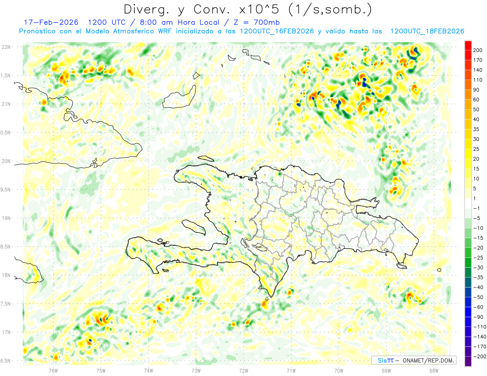Click the "18N" latitude label

point(6,275)
